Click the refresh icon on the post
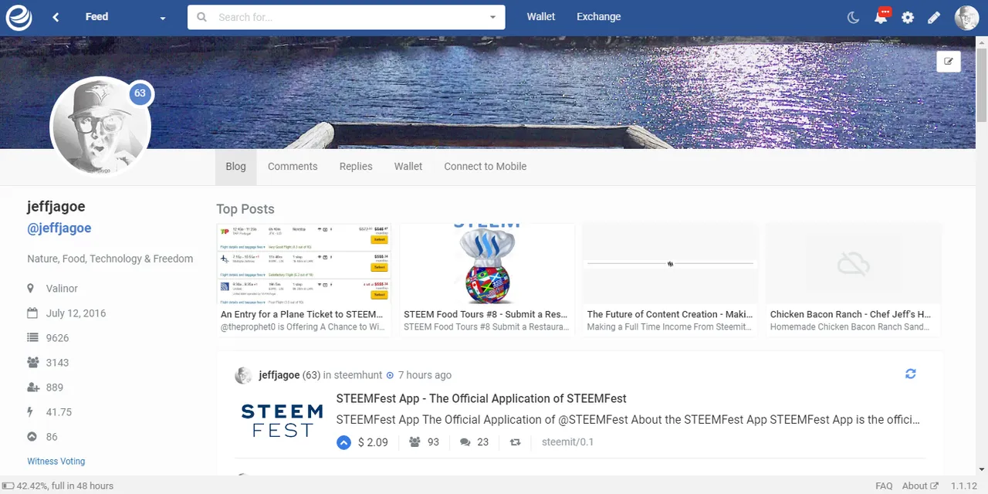The width and height of the screenshot is (988, 494). coord(911,374)
